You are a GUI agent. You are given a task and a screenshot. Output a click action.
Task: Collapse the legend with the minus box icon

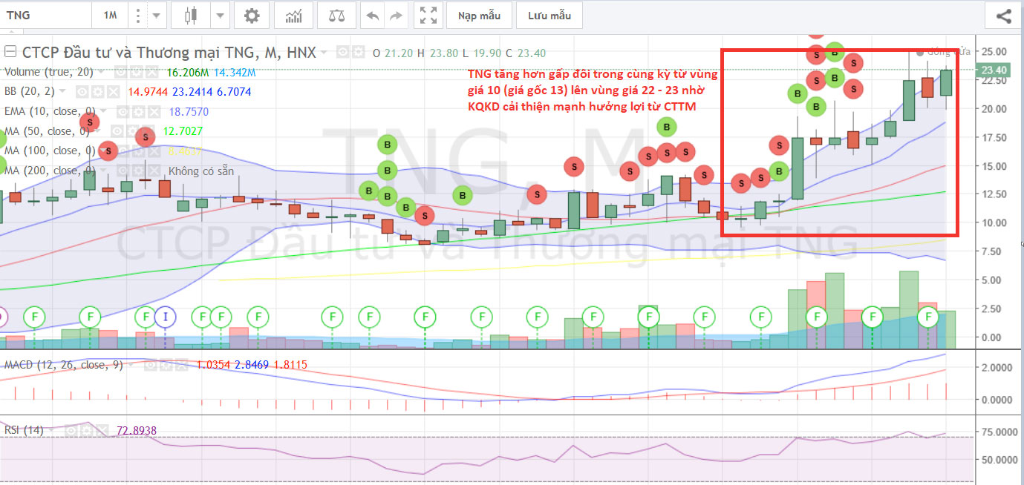tap(10, 52)
